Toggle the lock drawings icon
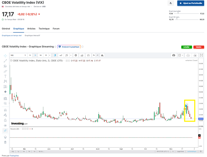 5,120
